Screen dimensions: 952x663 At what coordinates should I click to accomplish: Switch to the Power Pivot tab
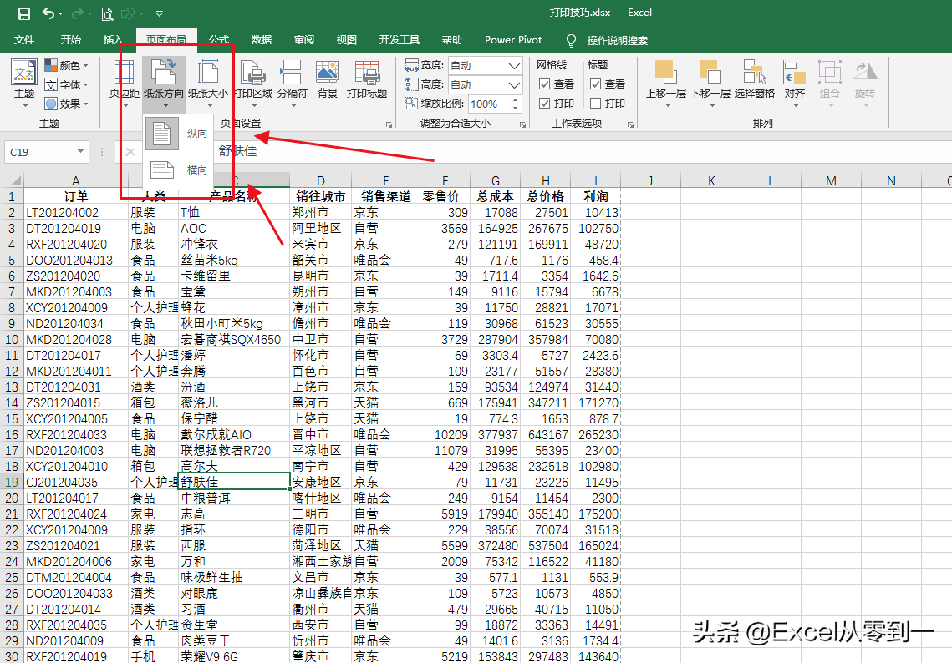point(513,40)
